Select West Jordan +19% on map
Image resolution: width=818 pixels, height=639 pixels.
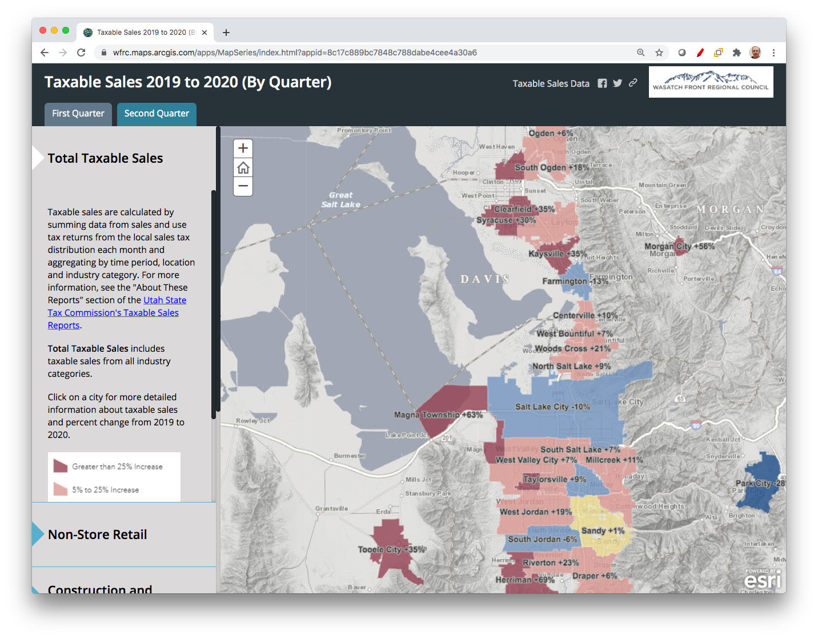[535, 512]
